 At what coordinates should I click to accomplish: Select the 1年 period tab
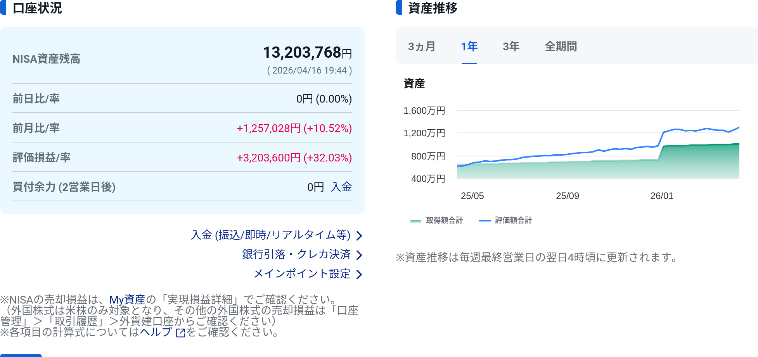[469, 46]
